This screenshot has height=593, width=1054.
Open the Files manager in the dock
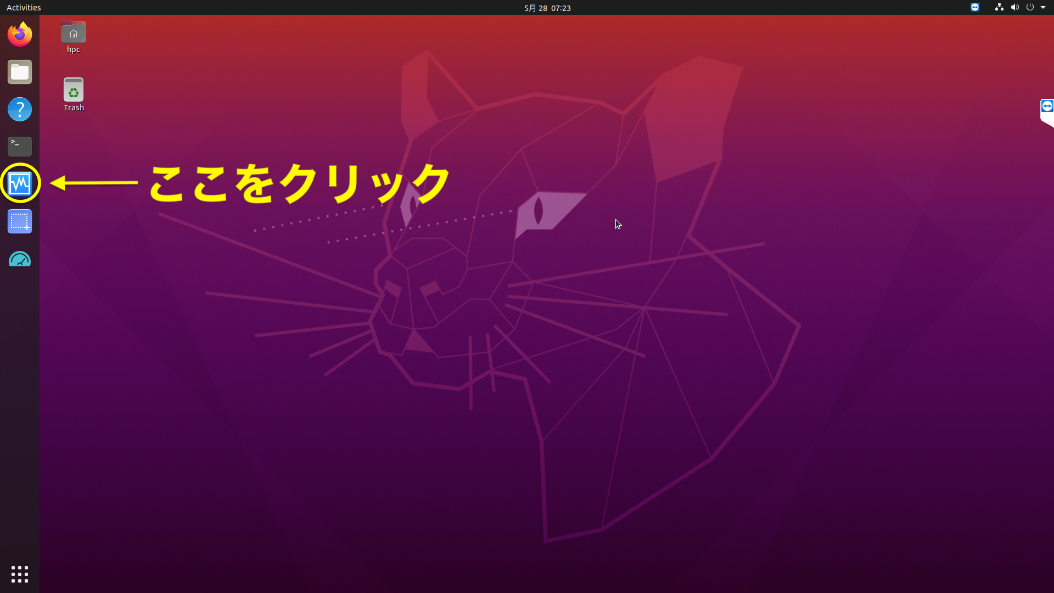click(20, 72)
